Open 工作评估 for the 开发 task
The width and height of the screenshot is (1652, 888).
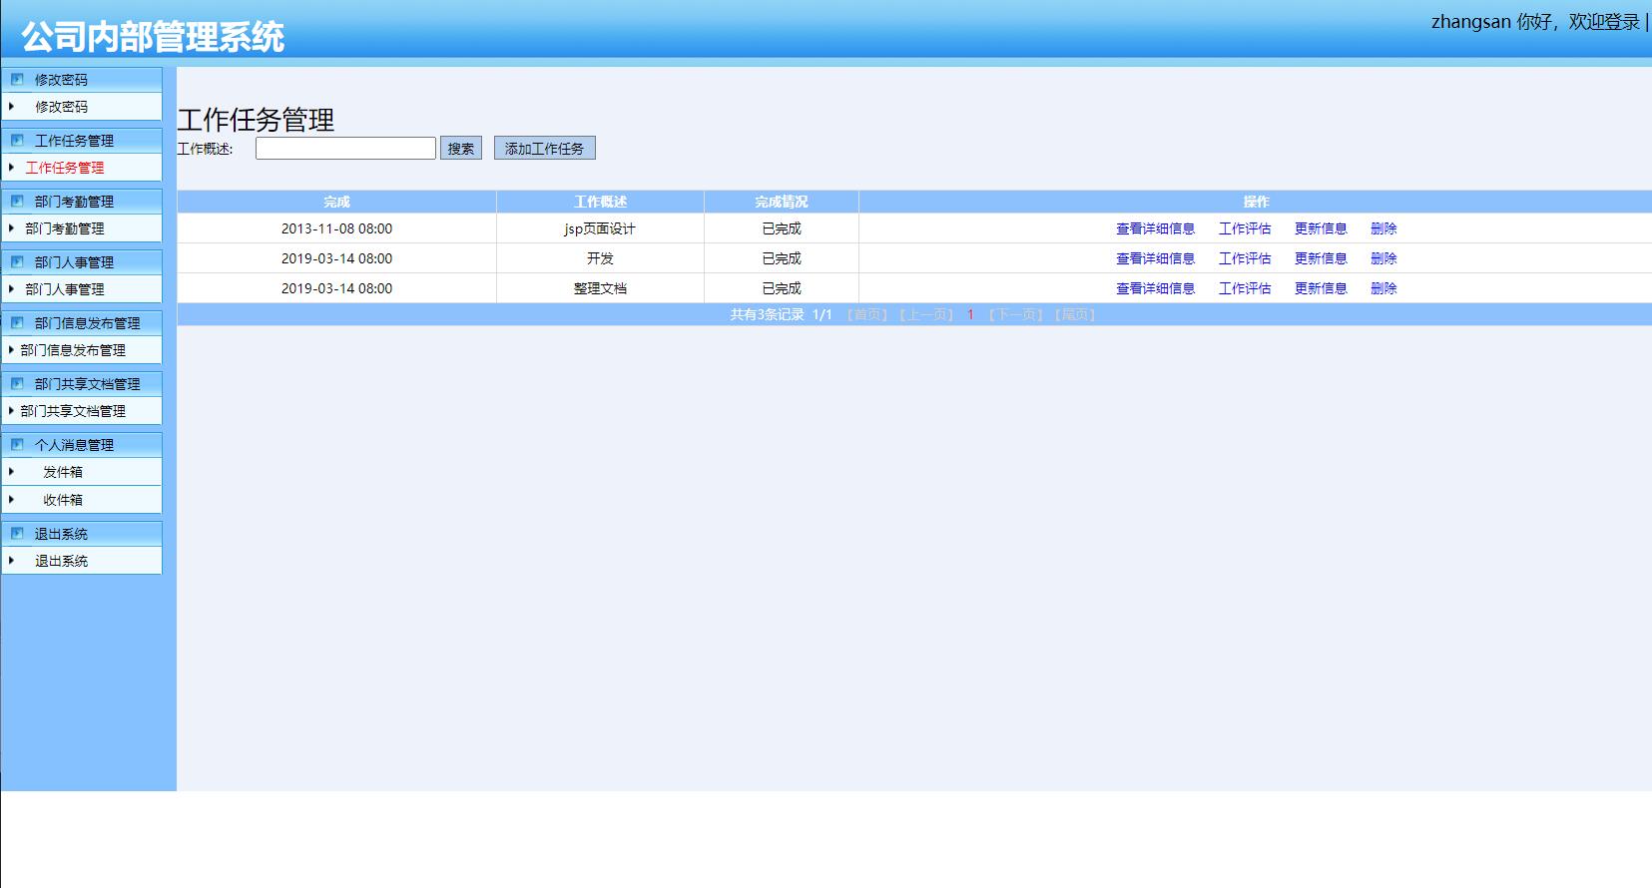1245,258
